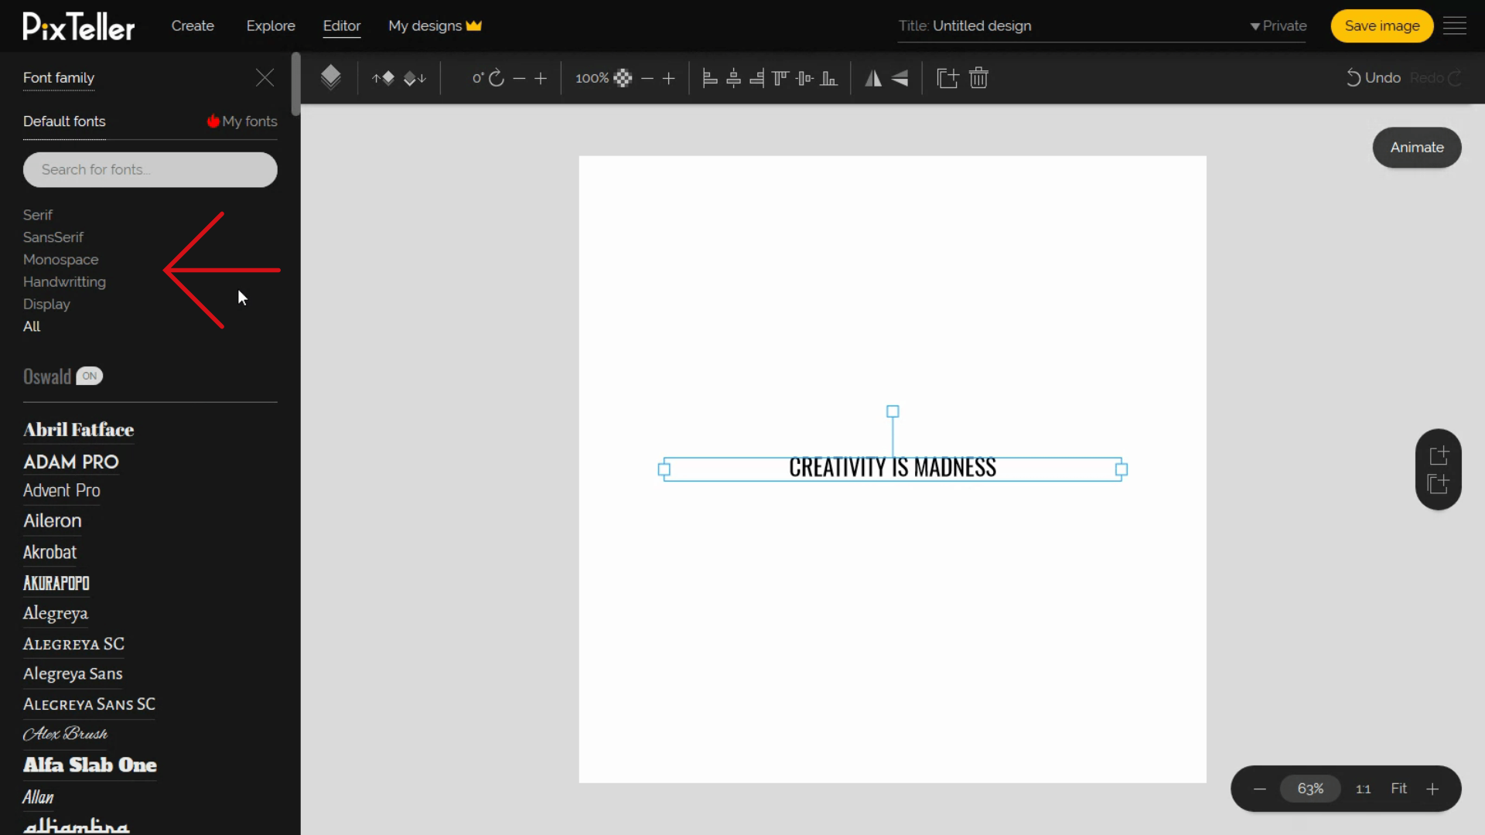Click the arrange layer down icon
1485x835 pixels.
[x=414, y=77]
